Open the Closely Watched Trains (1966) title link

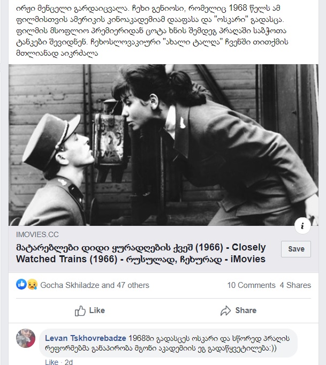pyautogui.click(x=141, y=253)
